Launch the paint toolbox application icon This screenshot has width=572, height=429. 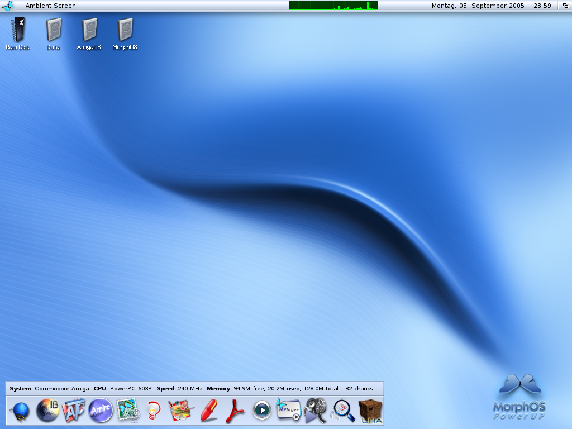(180, 411)
